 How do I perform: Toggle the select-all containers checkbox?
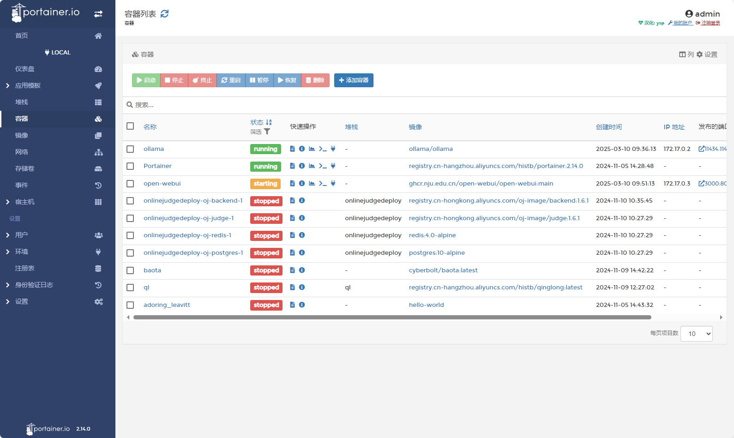(x=130, y=126)
